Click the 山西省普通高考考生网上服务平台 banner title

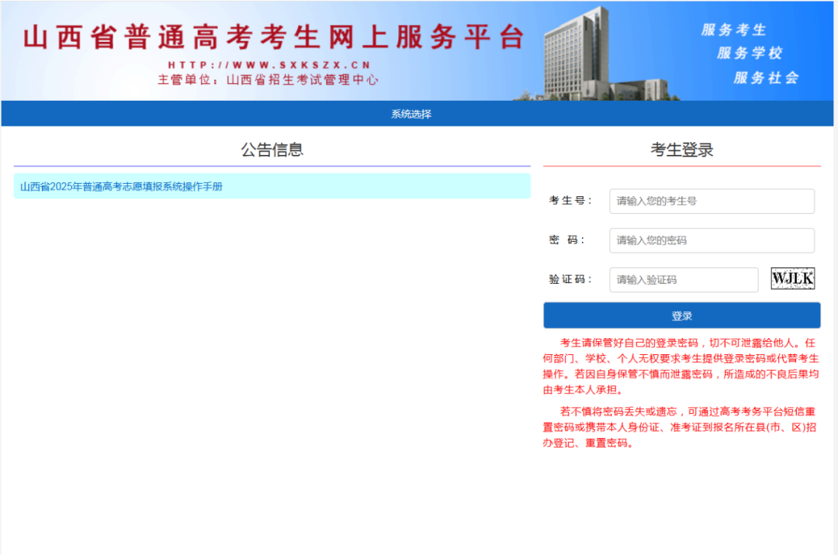coord(274,37)
